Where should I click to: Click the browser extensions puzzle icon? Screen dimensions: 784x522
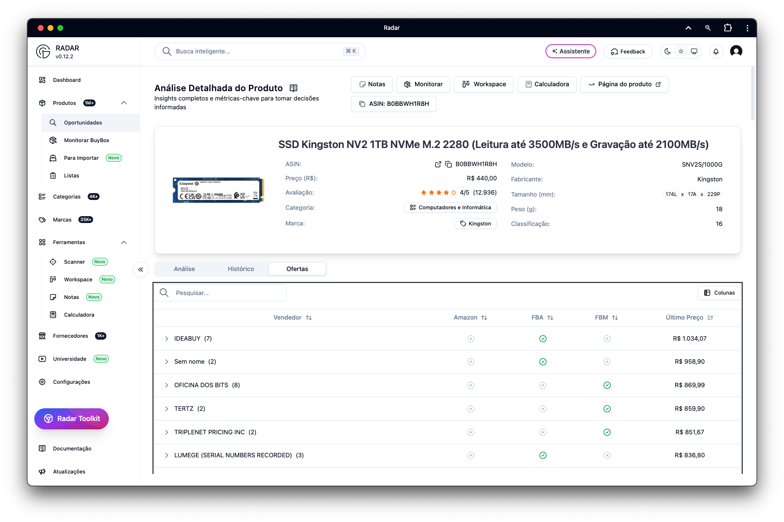[728, 28]
